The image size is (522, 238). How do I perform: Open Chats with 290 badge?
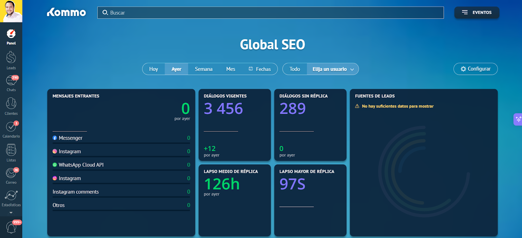point(11,80)
